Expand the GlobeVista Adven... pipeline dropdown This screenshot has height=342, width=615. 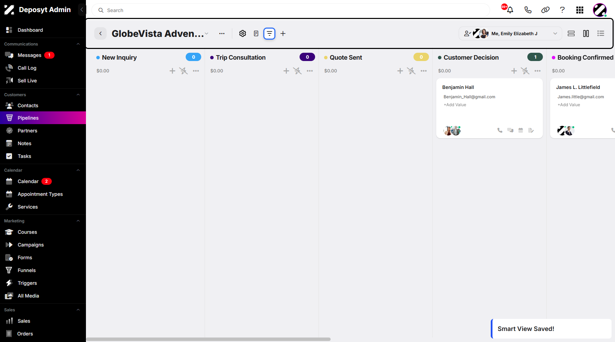coord(206,33)
